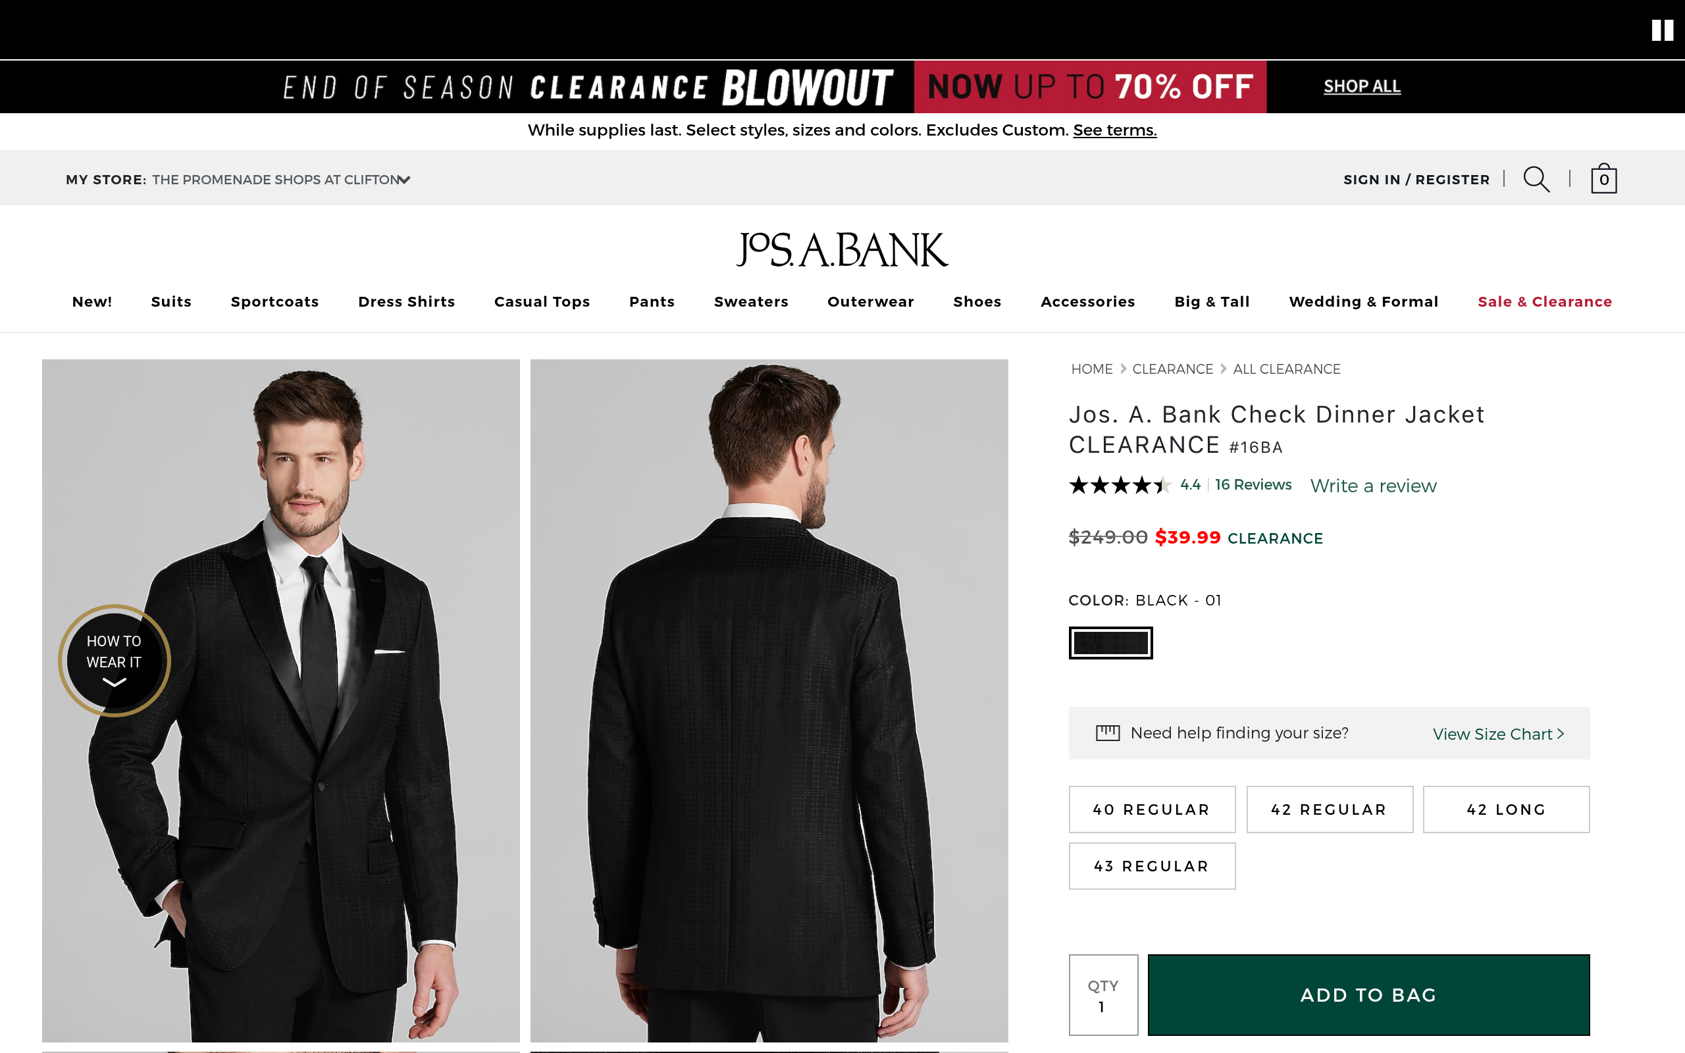Add the dinner jacket to bag
Viewport: 1685px width, 1053px height.
pos(1368,995)
